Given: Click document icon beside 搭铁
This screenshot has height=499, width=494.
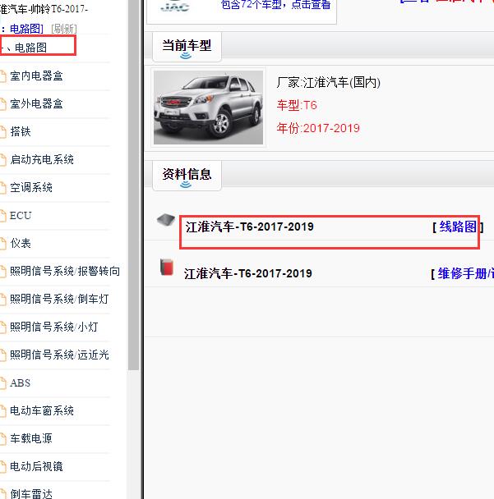Looking at the screenshot, I should click(2, 132).
